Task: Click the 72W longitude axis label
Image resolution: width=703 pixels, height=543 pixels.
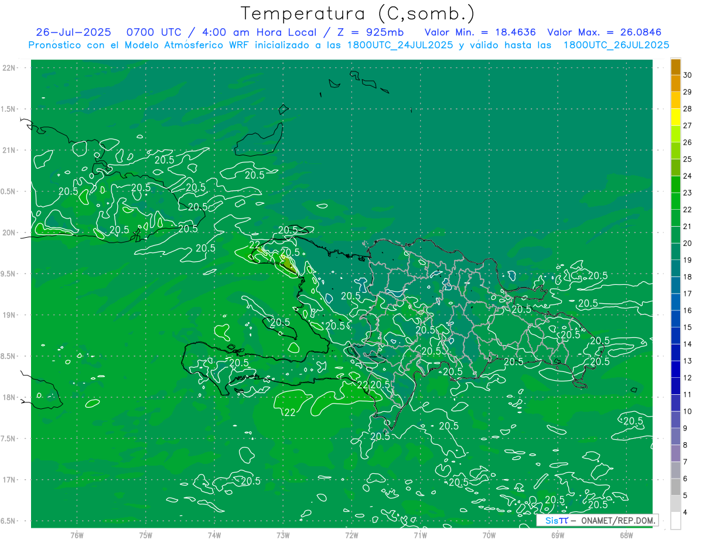Action: click(x=351, y=535)
